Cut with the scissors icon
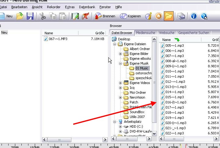This screenshot has height=148, width=220. coord(43,16)
